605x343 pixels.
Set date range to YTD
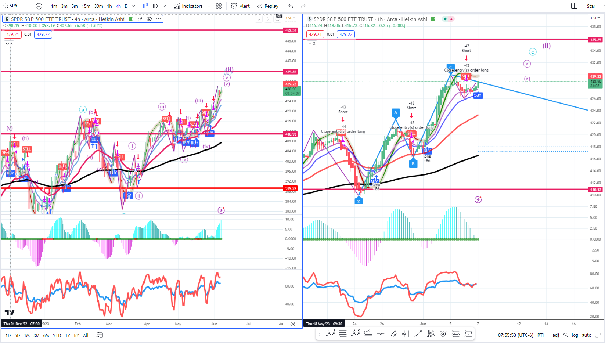coord(57,335)
